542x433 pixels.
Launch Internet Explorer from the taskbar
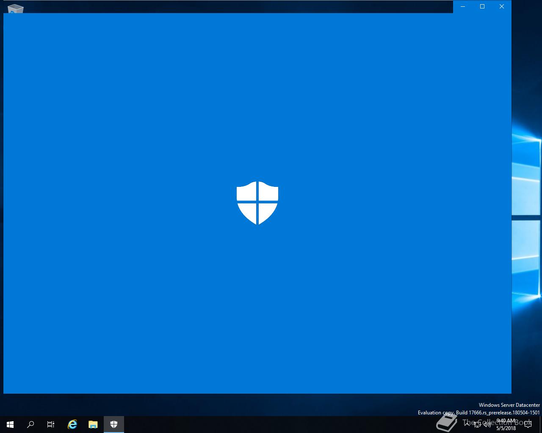point(72,425)
